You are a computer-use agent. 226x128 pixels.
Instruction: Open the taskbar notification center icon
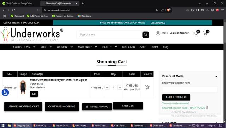click(x=221, y=126)
